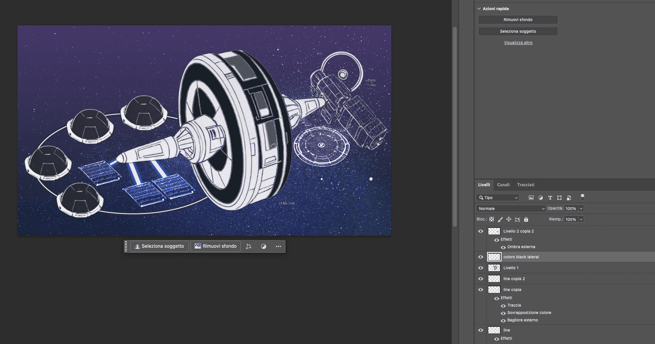655x344 pixels.
Task: Toggle the layer filtering on/off switch
Action: [583, 197]
